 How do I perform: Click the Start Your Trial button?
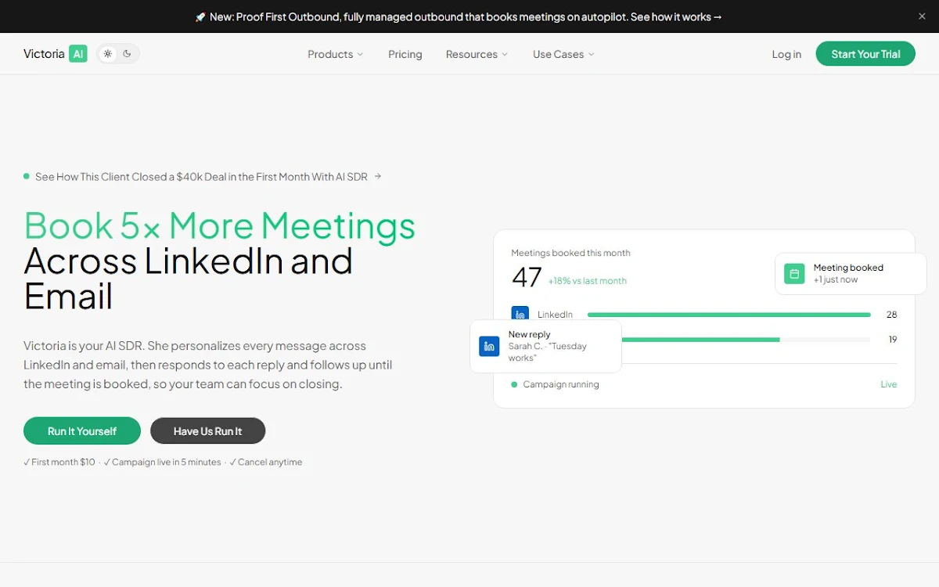coord(865,54)
